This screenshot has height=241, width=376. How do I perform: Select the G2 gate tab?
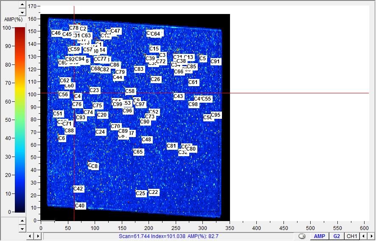336,236
